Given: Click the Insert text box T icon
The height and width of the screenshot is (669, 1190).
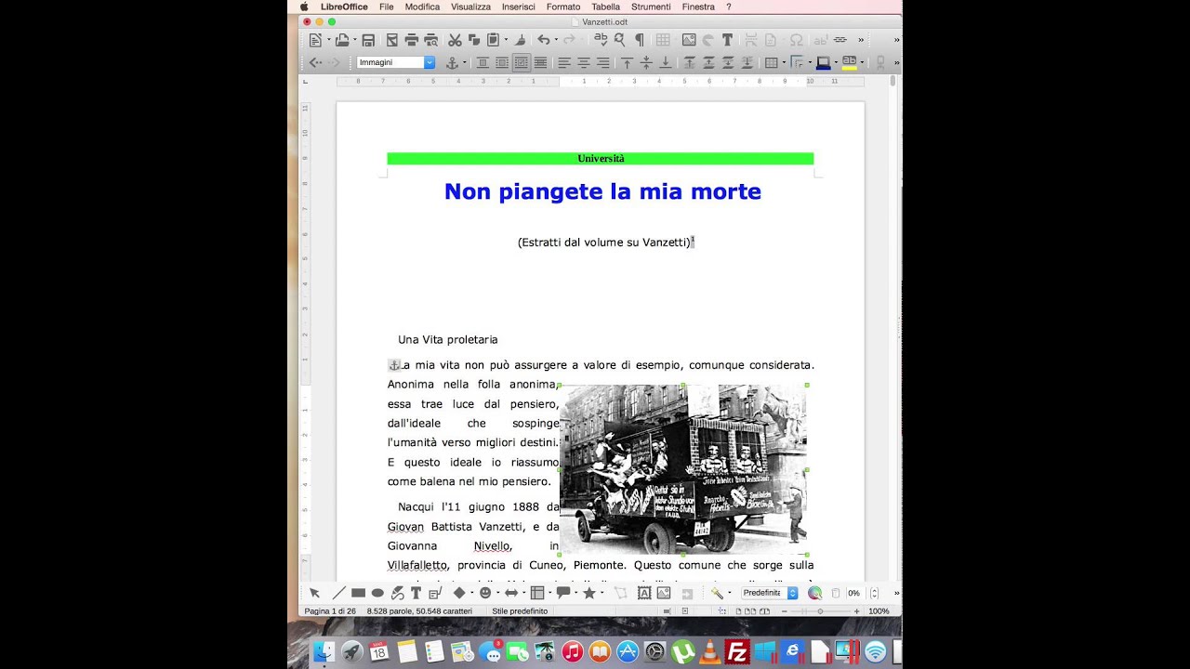Looking at the screenshot, I should 727,40.
